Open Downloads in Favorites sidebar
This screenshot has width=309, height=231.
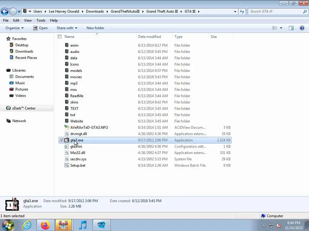(x=24, y=51)
